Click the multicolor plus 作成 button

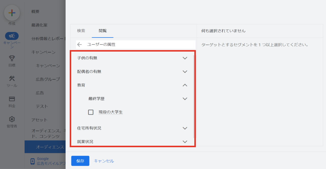pyautogui.click(x=12, y=13)
